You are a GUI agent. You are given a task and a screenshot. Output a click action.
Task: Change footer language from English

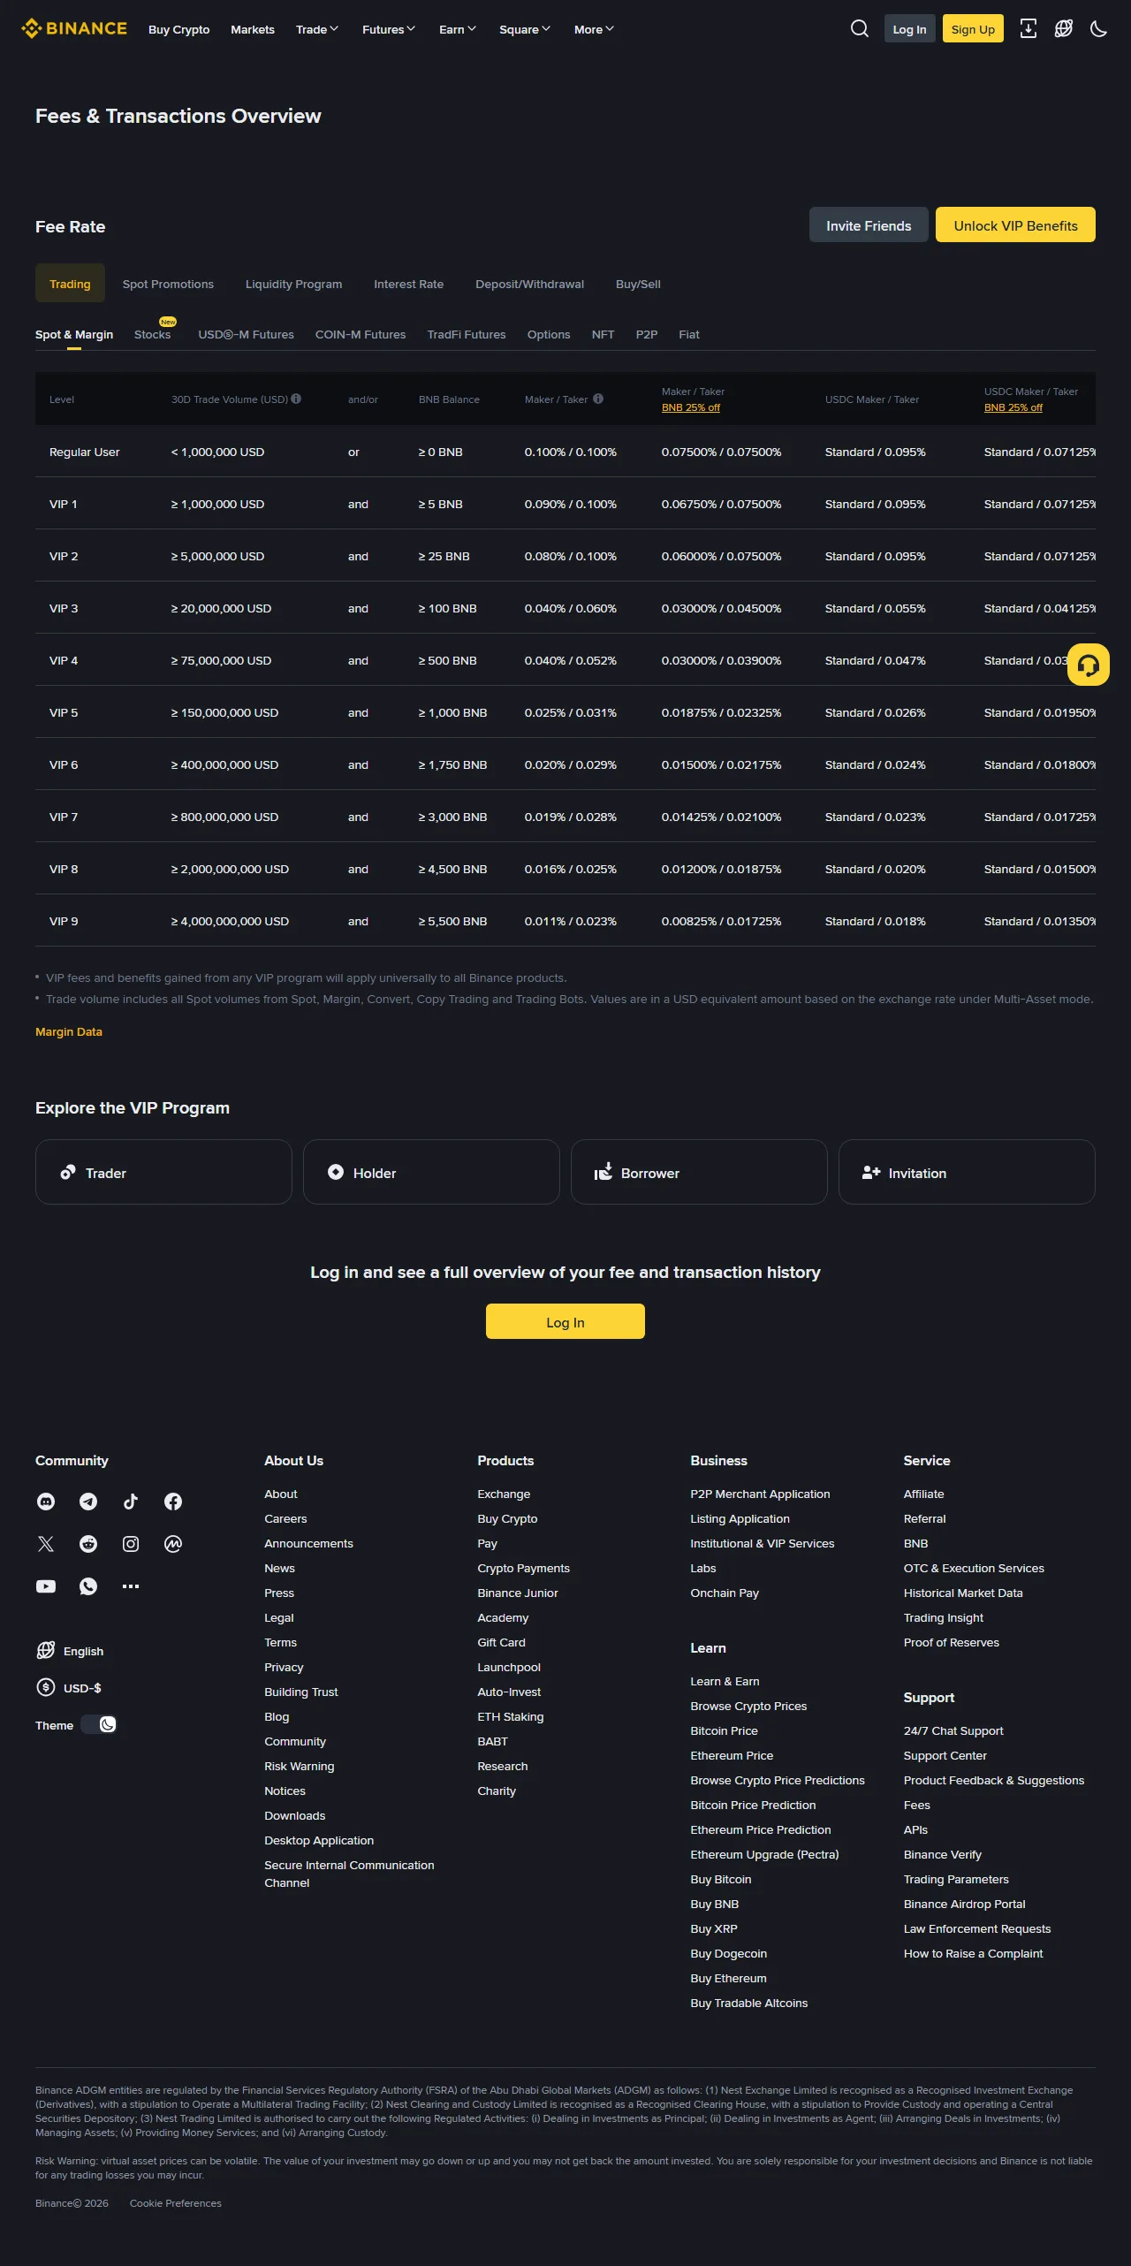[x=70, y=1651]
